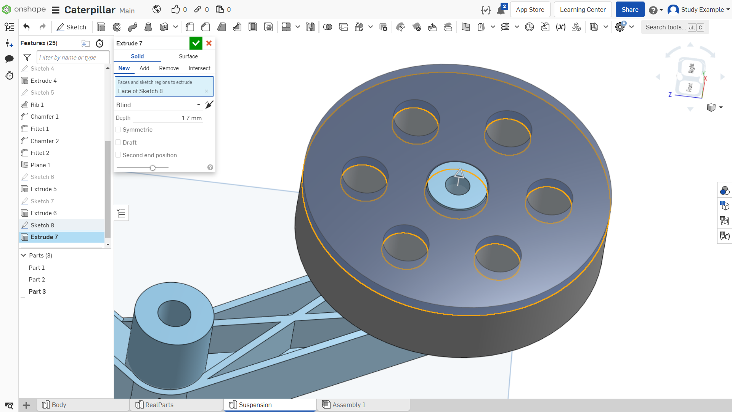This screenshot has height=412, width=732.
Task: Switch to the Solid tab
Action: coord(137,56)
